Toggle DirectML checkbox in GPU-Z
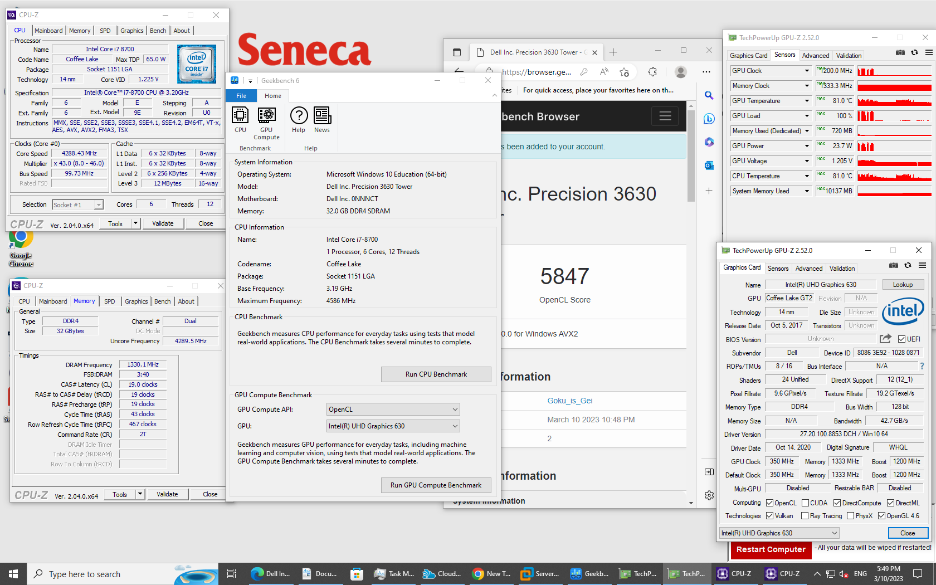This screenshot has height=585, width=936. tap(890, 503)
